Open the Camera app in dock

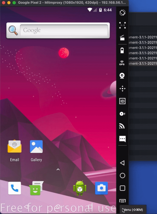pos(101,188)
